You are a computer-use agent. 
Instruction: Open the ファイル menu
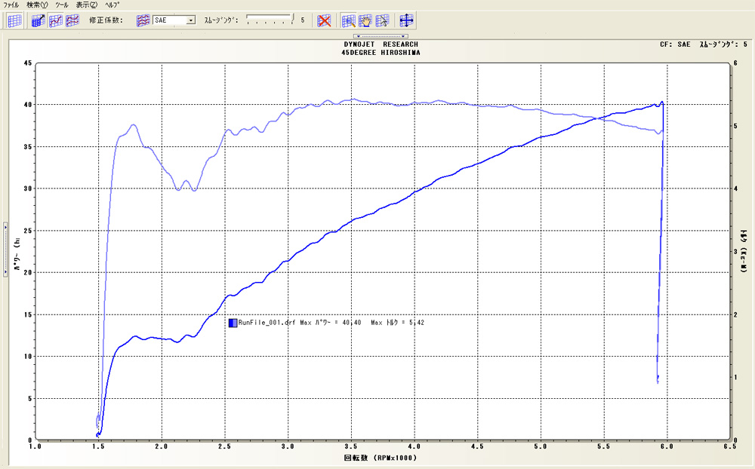tap(11, 5)
